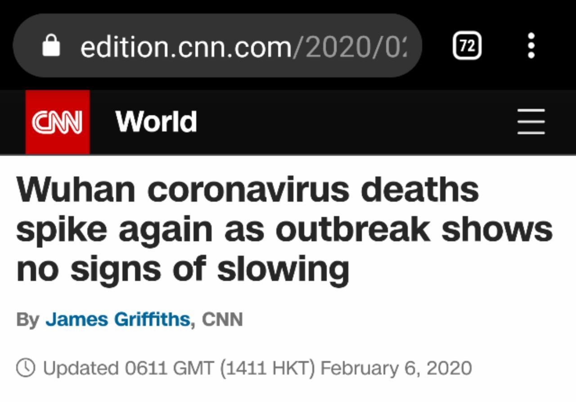Click the edition.cnn.com domain text
The width and height of the screenshot is (576, 402).
coord(185,46)
